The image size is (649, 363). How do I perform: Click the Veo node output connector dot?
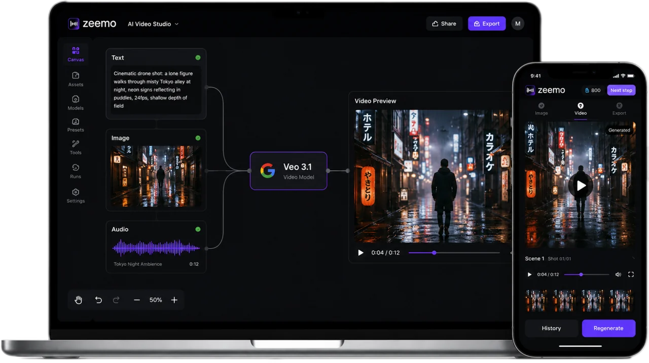point(328,171)
